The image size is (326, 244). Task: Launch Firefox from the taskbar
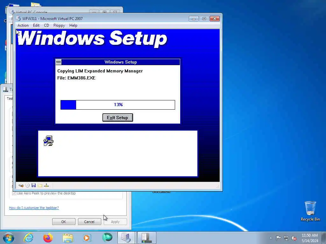(x=48, y=238)
